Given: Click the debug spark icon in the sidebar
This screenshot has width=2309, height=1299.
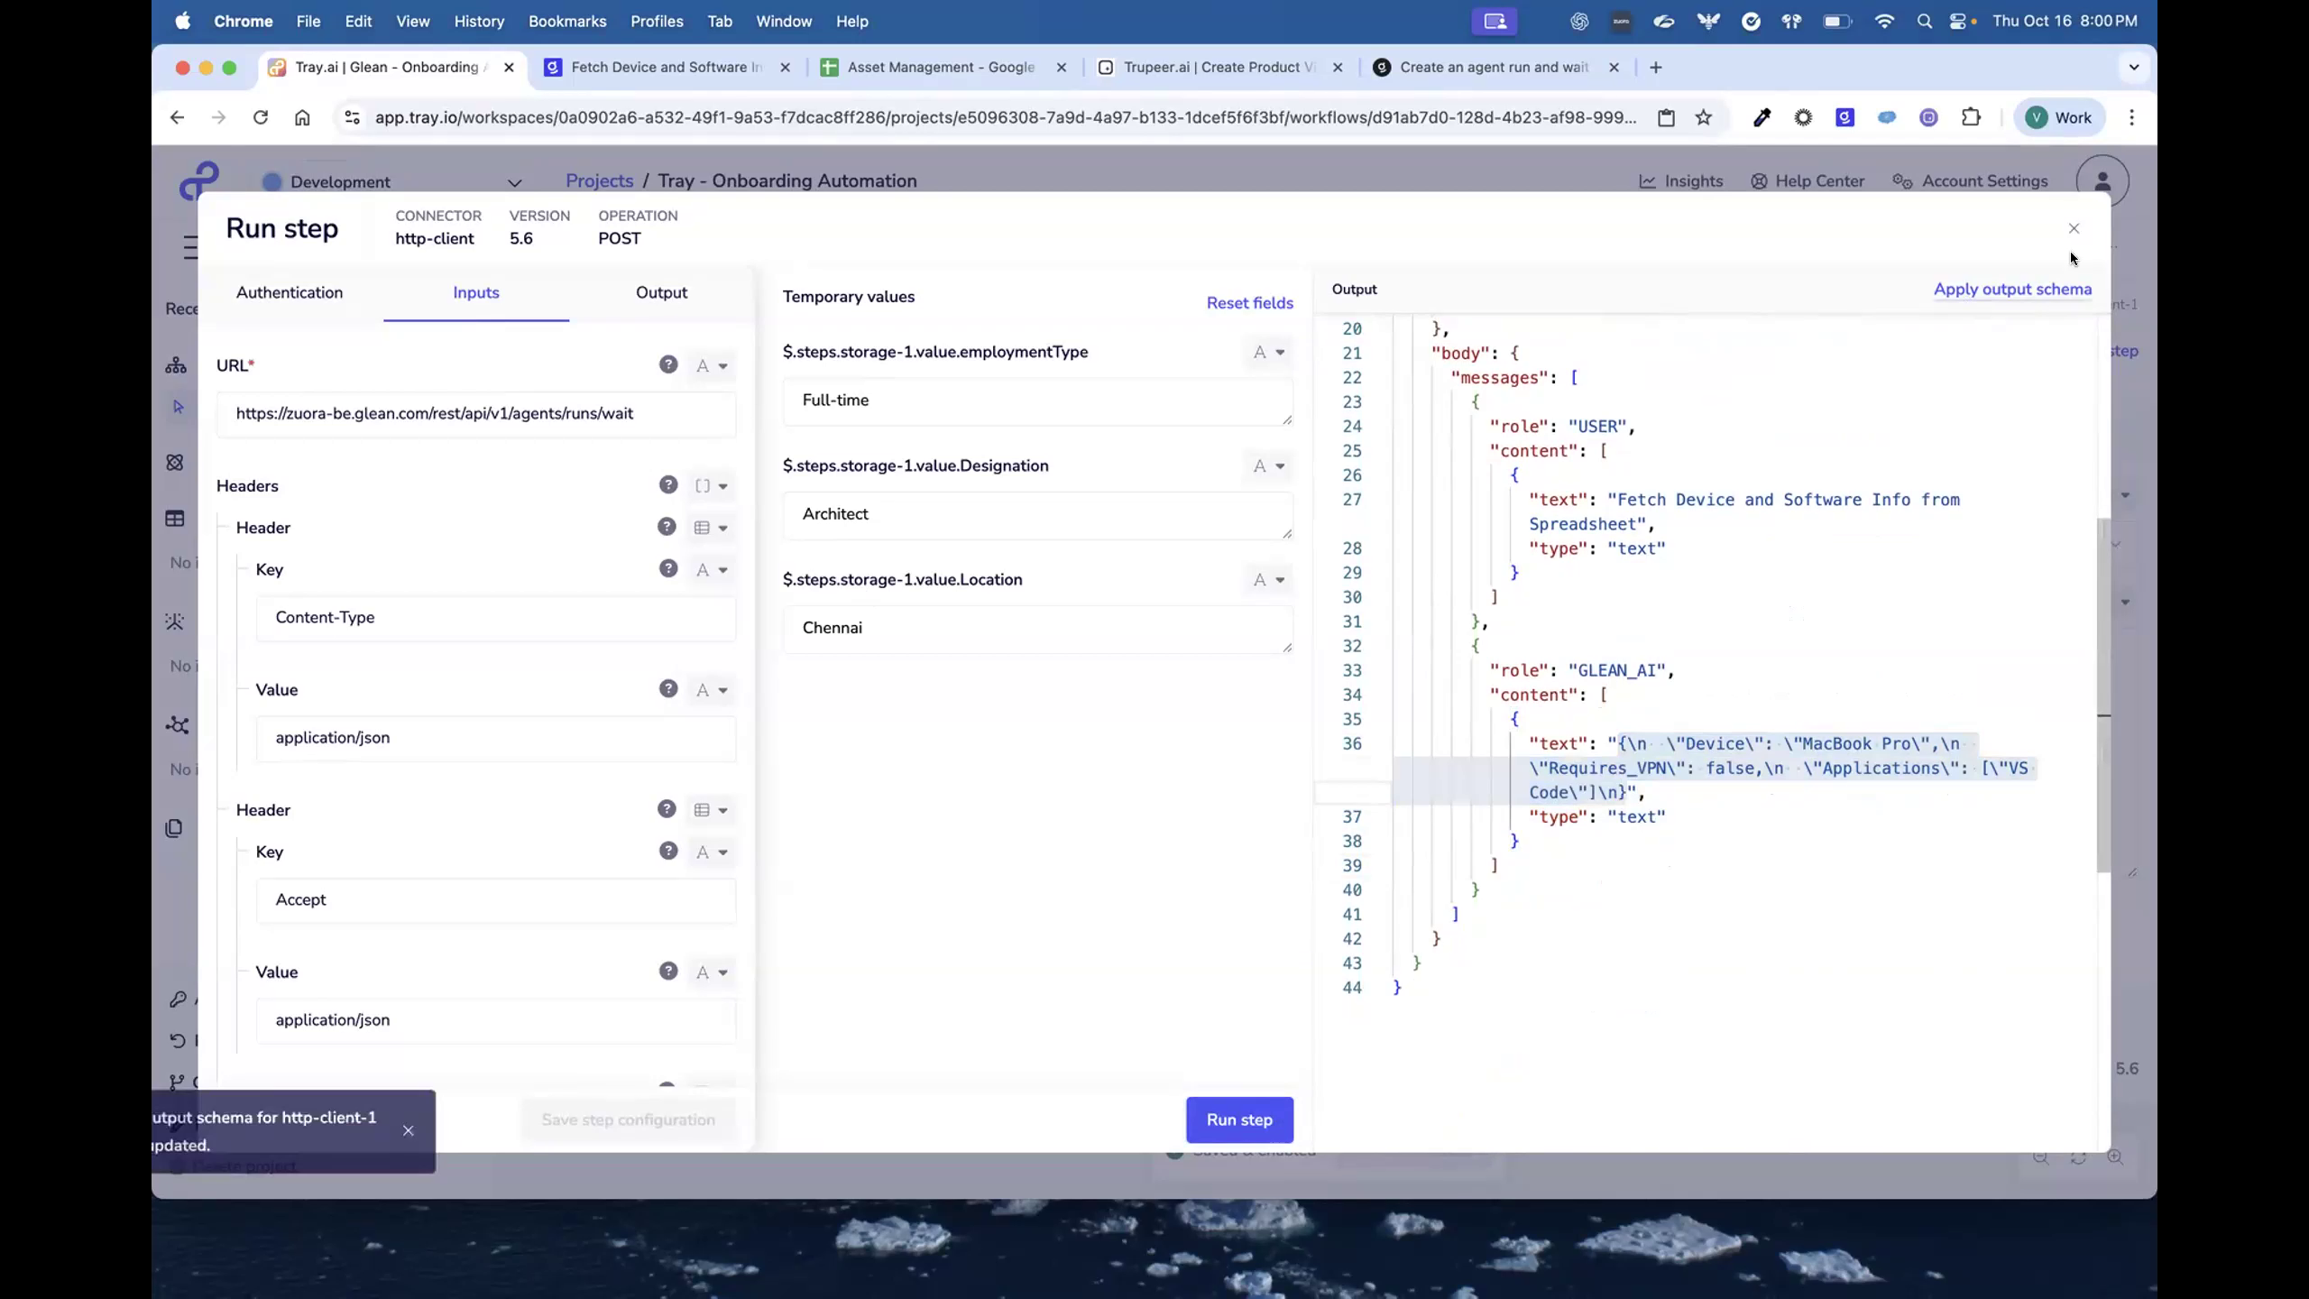Looking at the screenshot, I should pyautogui.click(x=175, y=622).
